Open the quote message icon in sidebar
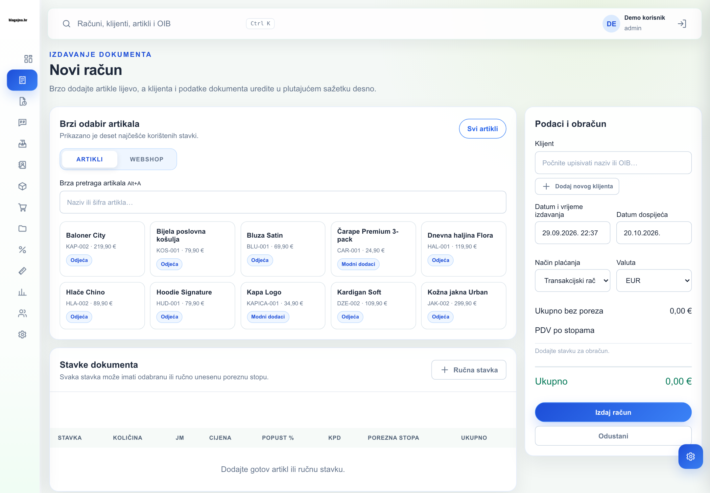This screenshot has width=710, height=493. click(x=22, y=123)
